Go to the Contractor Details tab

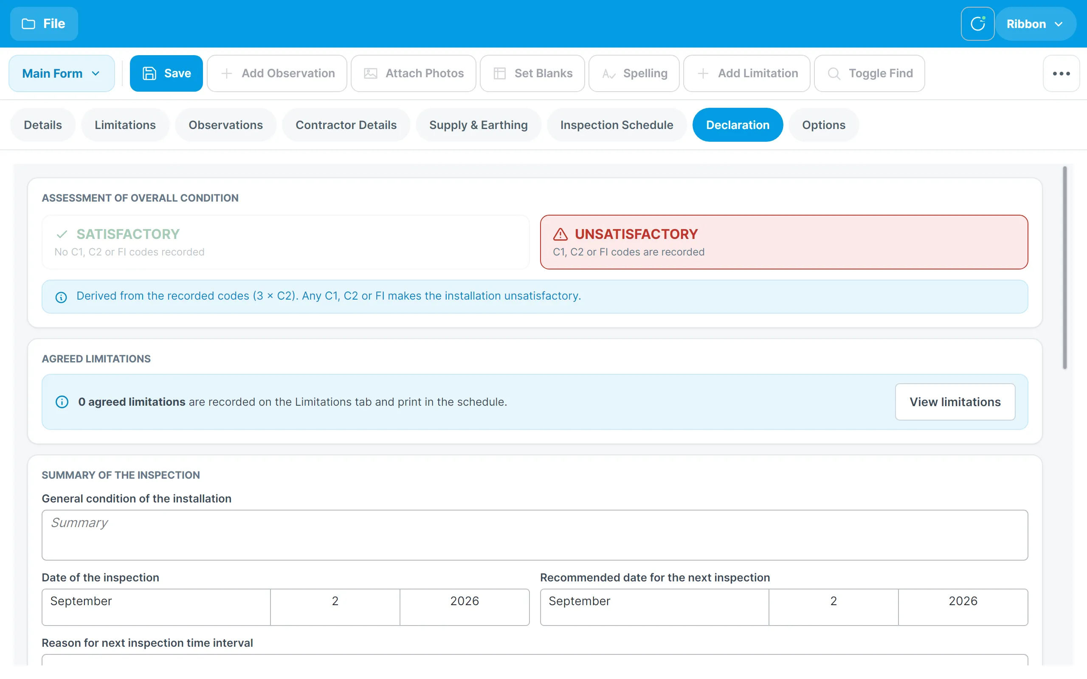(346, 125)
